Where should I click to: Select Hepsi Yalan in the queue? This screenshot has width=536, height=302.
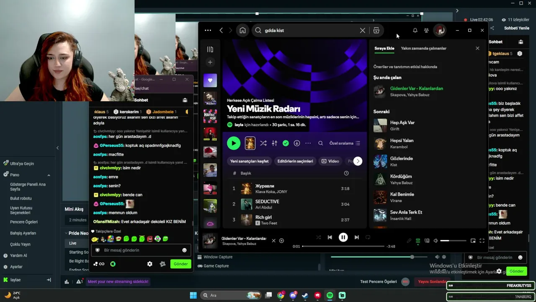(x=427, y=143)
